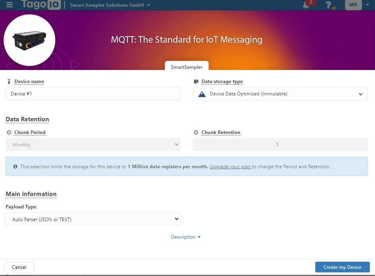Click the Data storage type icon
This screenshot has height=276, width=375.
point(196,82)
